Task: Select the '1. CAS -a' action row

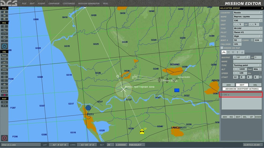Action: [241, 95]
